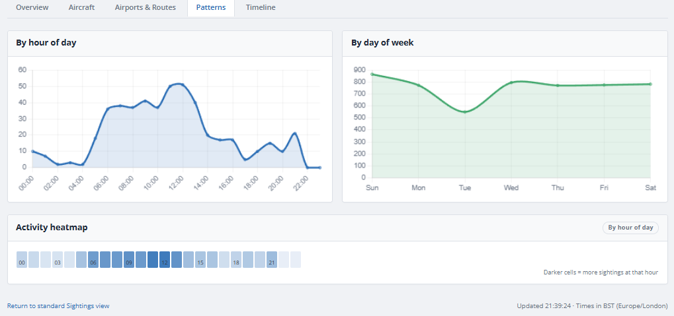Select the Patterns tab
This screenshot has height=316, width=674.
click(210, 8)
